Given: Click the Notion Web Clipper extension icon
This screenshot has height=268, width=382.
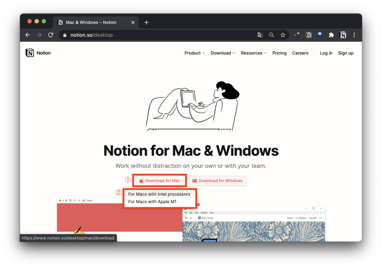Looking at the screenshot, I should [309, 35].
